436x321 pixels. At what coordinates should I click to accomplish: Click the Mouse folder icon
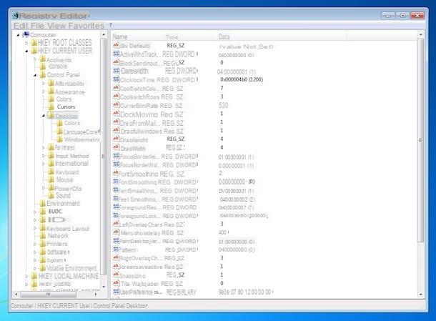(x=51, y=179)
